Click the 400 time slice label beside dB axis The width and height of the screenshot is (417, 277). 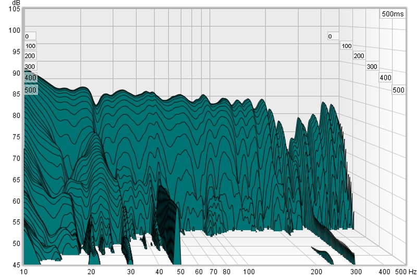(31, 77)
